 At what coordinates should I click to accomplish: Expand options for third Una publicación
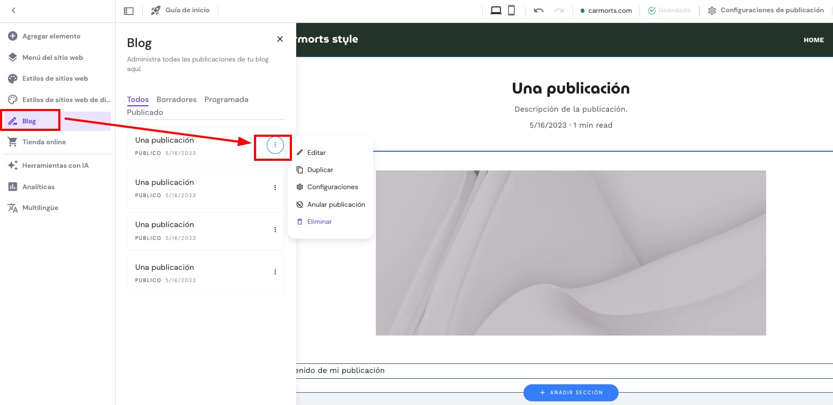coord(275,230)
